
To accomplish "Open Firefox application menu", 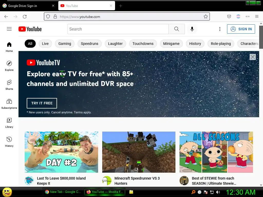I will pyautogui.click(x=257, y=16).
